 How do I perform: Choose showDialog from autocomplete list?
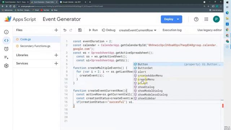(x=178, y=87)
